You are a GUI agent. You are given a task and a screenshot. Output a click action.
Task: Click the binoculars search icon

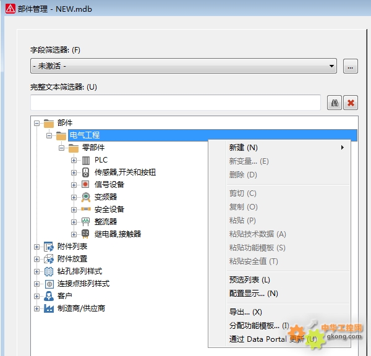pyautogui.click(x=335, y=103)
